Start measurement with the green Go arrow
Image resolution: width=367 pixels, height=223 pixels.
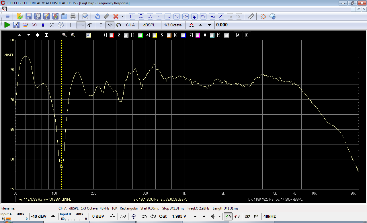coord(7,25)
